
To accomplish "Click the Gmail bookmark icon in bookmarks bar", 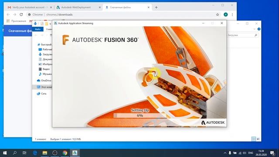I will click(31, 21).
